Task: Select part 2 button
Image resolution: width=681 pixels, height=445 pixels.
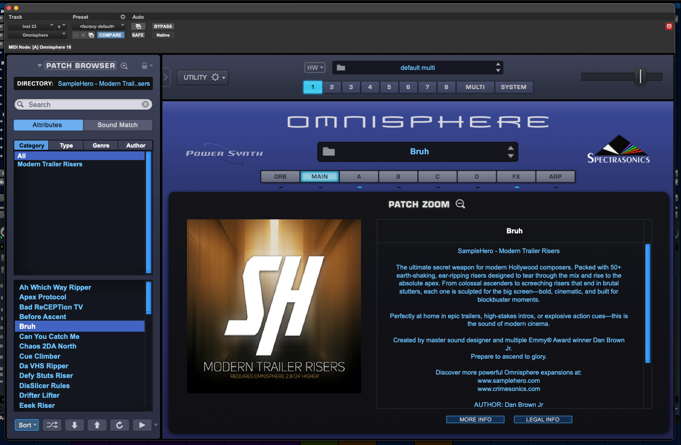Action: click(332, 87)
